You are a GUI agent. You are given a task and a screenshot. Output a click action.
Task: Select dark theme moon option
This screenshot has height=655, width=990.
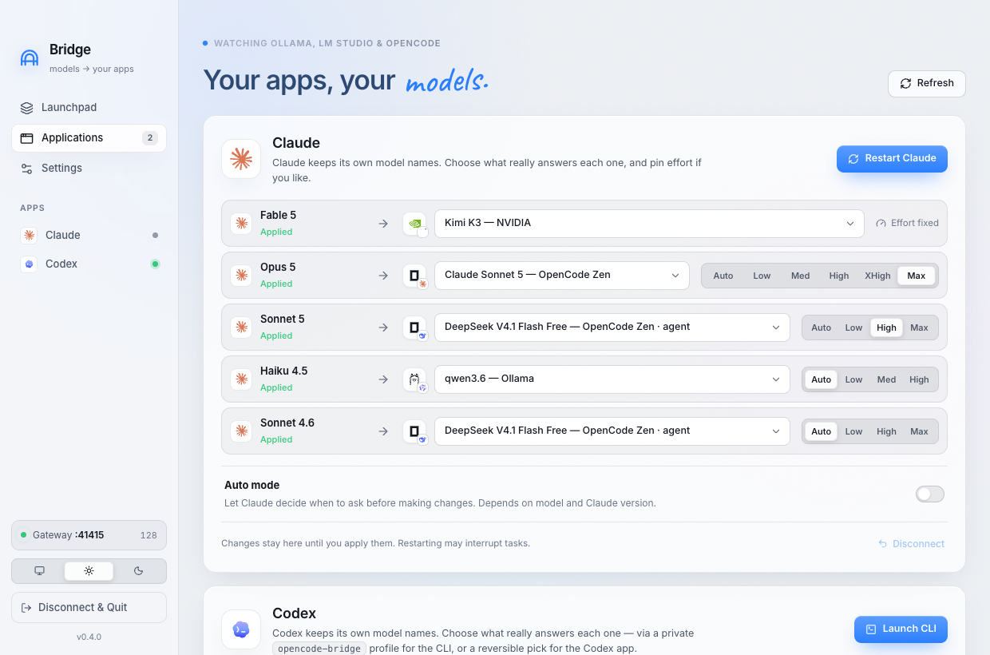point(138,570)
